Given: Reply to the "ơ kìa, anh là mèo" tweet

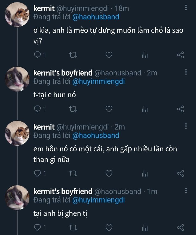Looking at the screenshot, I should [37, 55].
